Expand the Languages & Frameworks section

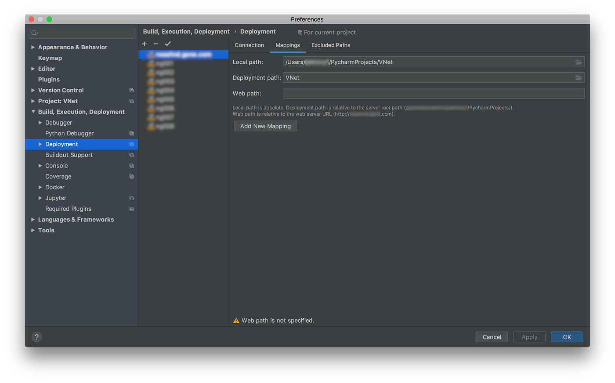click(33, 219)
